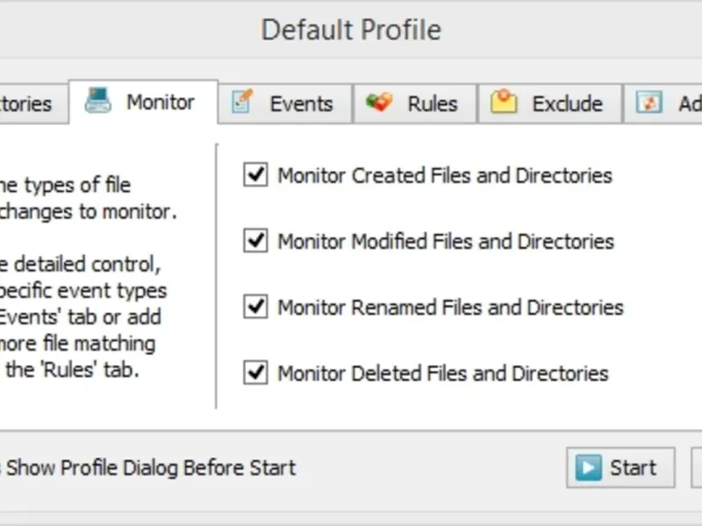Go to the Rules tab
The image size is (702, 526).
tap(432, 103)
